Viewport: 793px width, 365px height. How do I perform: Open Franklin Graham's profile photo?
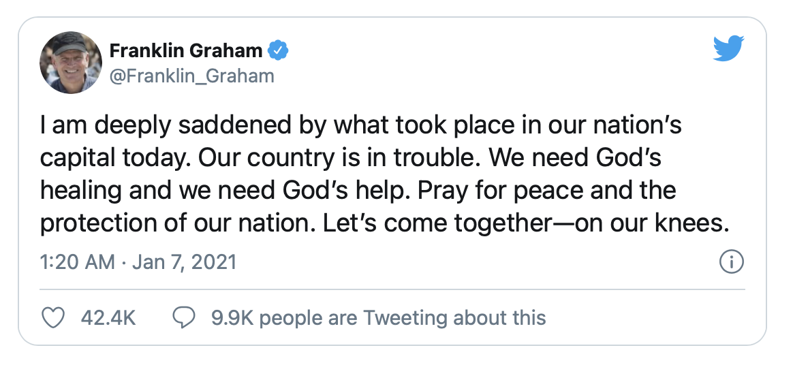coord(72,63)
